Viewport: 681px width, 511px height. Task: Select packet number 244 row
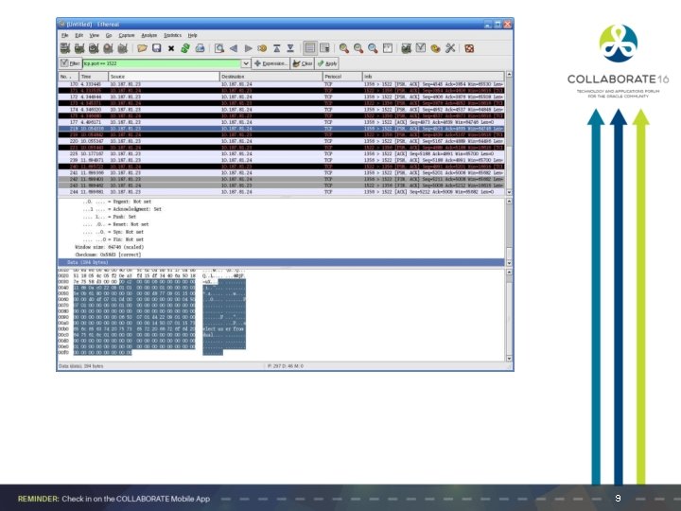(281, 191)
